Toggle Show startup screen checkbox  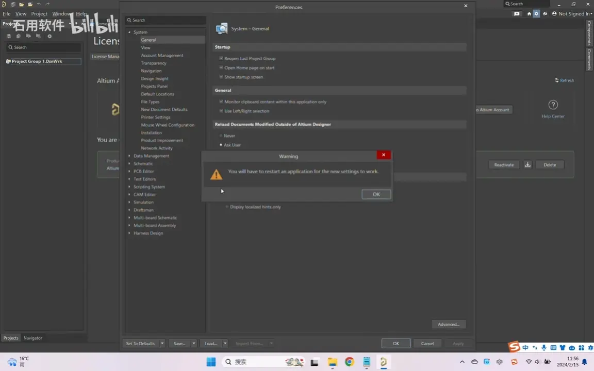tap(221, 77)
